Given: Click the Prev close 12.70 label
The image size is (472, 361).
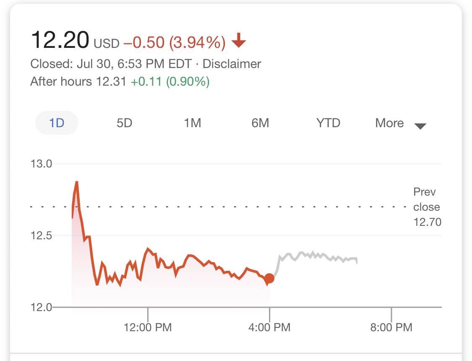Looking at the screenshot, I should 425,207.
